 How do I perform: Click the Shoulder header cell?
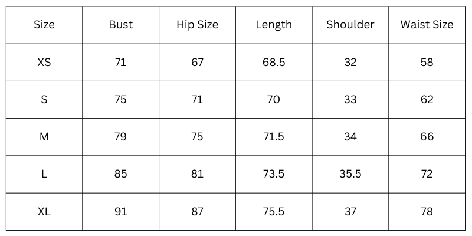tap(350, 25)
